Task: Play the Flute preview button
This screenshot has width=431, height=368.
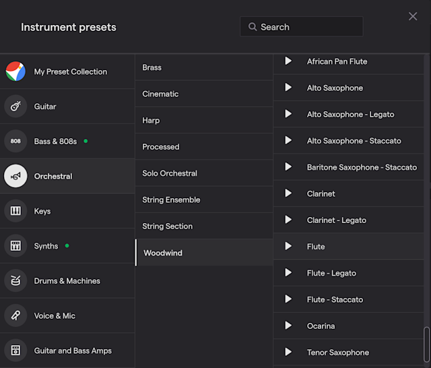Action: click(x=288, y=246)
